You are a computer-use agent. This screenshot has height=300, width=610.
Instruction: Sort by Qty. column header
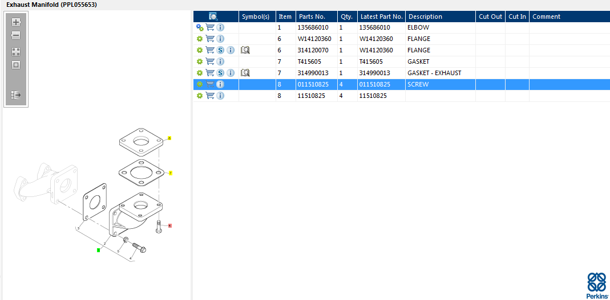click(348, 17)
